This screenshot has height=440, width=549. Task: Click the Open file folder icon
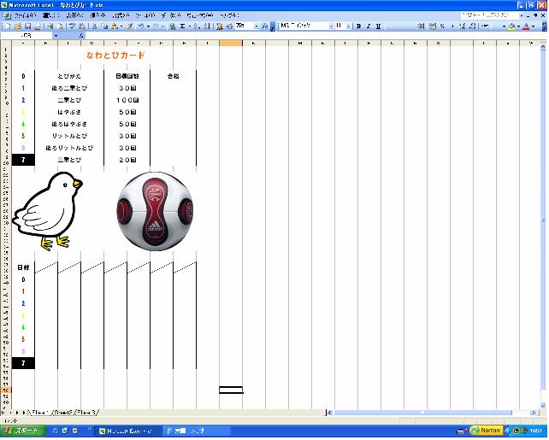pyautogui.click(x=18, y=26)
